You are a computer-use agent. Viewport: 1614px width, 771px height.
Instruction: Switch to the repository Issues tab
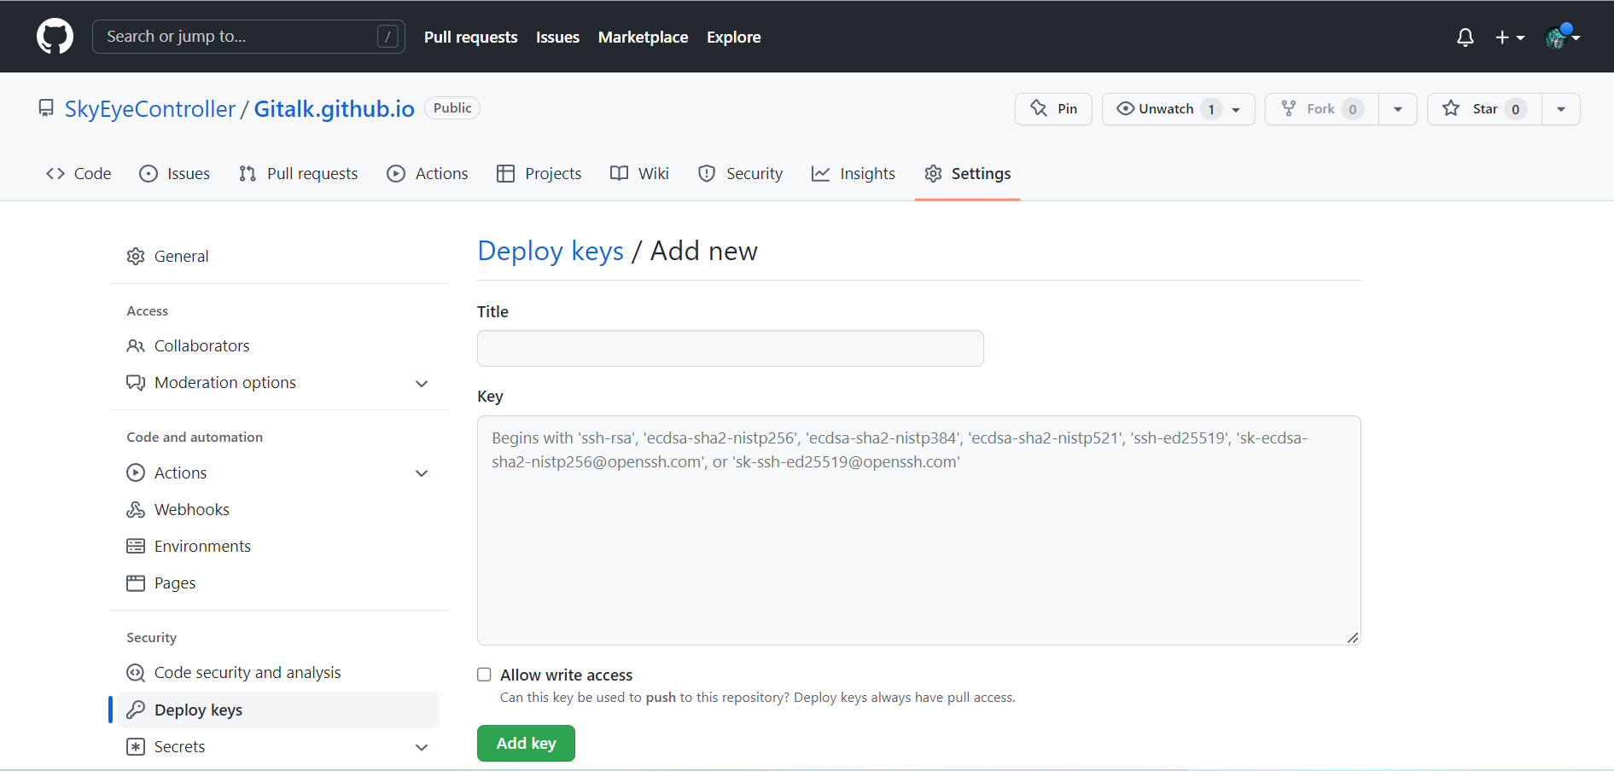(x=174, y=174)
